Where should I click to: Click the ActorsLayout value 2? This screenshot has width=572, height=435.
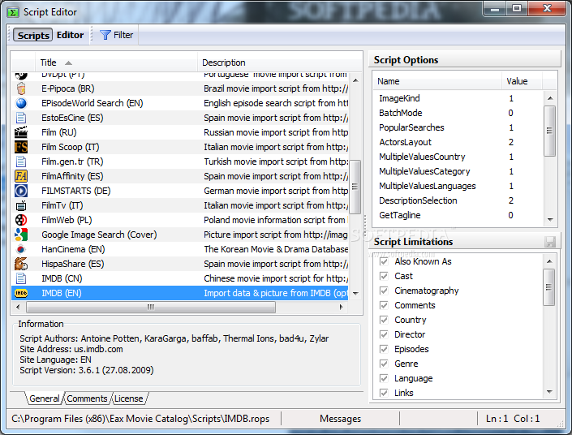(511, 142)
